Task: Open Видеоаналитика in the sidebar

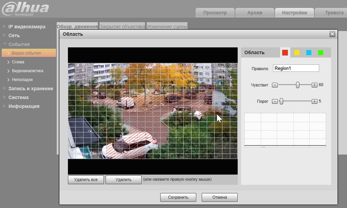Action: pos(28,71)
